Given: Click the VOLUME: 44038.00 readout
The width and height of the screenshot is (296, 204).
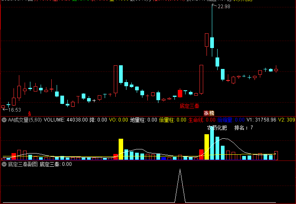Looking at the screenshot, I should (x=66, y=120).
